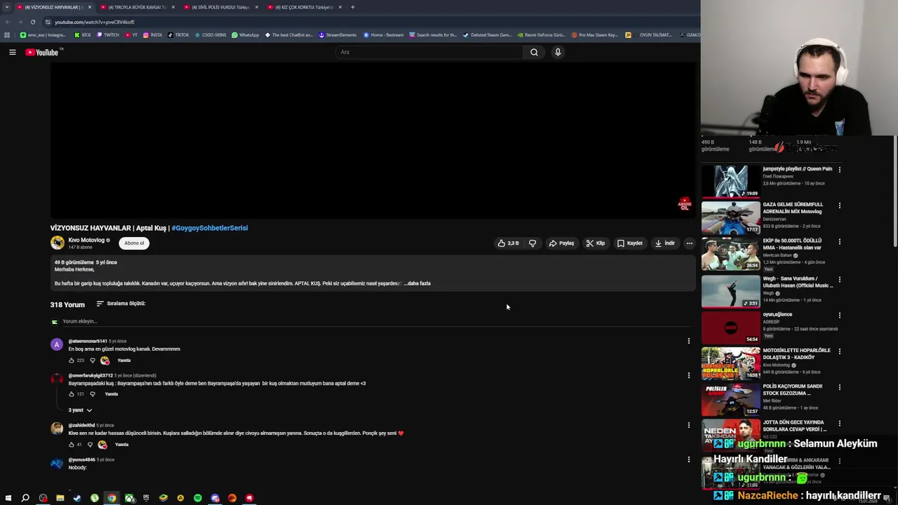Screen dimensions: 898x505
Task: Save the video using Kaydet
Action: tap(630, 243)
